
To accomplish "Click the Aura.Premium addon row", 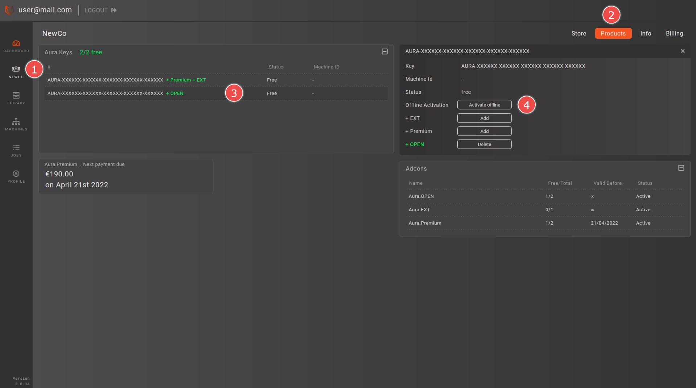I will [545, 223].
